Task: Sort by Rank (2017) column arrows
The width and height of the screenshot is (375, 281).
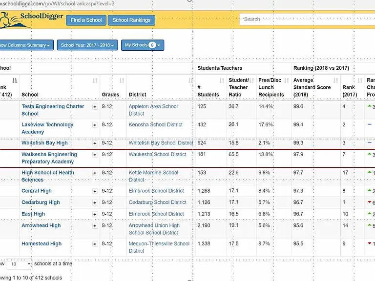Action: coord(360,80)
